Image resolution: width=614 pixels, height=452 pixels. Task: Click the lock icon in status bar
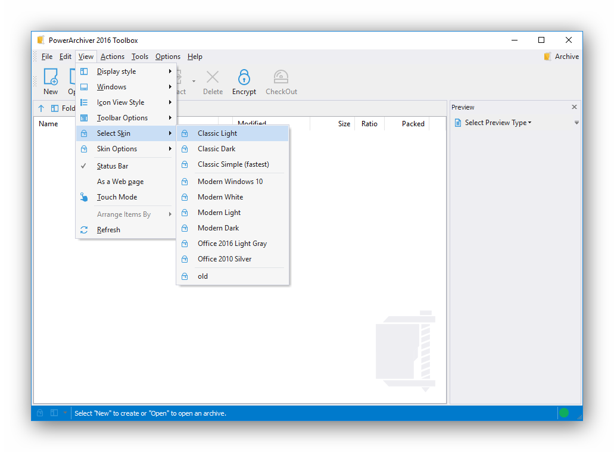(x=40, y=413)
